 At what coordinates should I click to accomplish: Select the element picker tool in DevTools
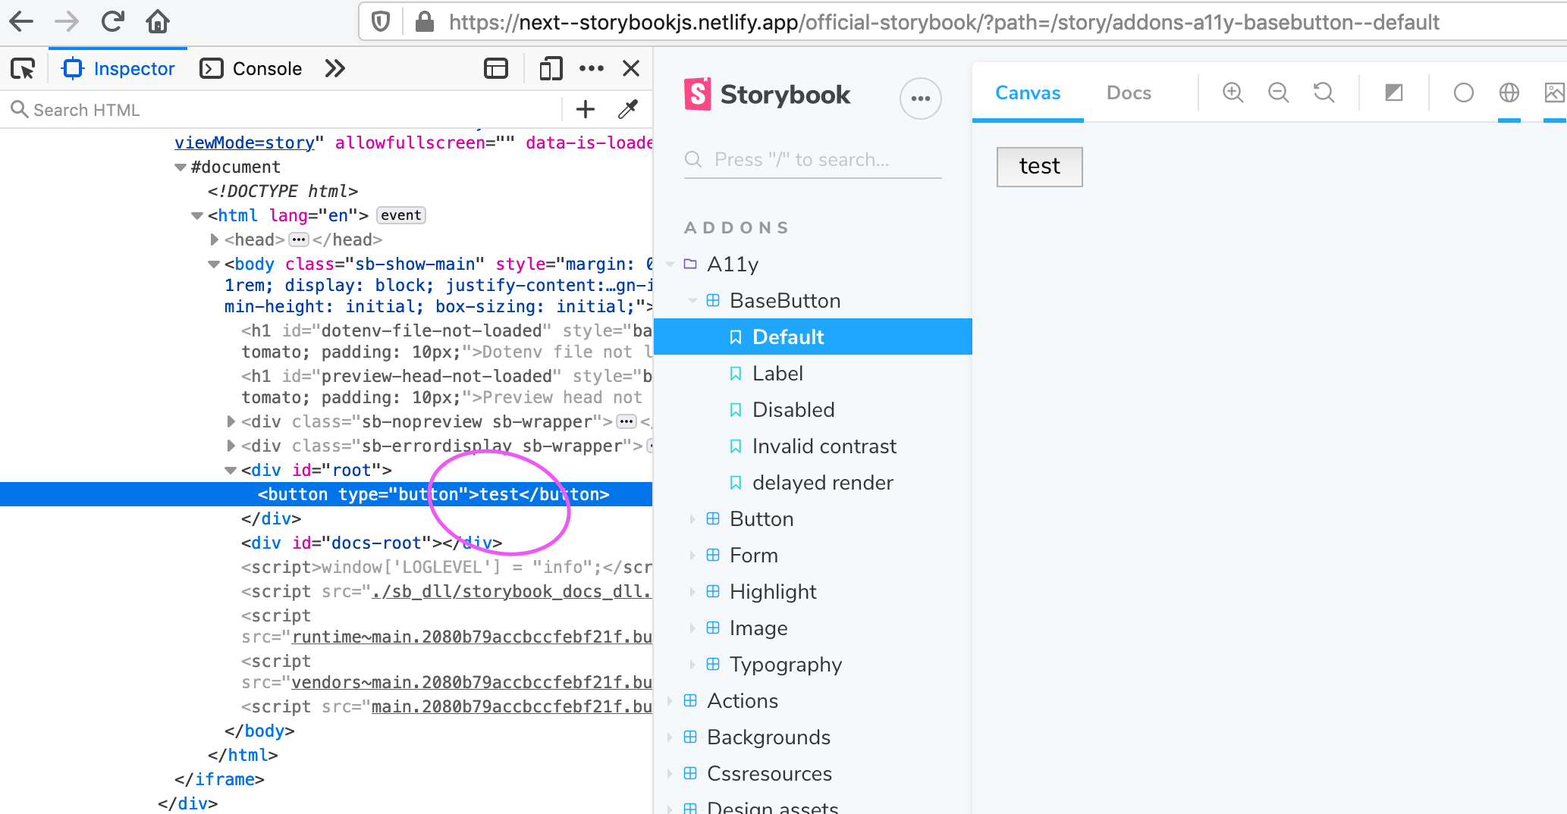[x=23, y=68]
